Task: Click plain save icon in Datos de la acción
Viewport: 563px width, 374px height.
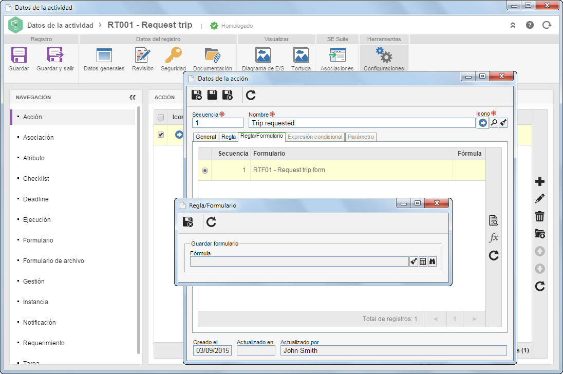Action: (x=212, y=95)
